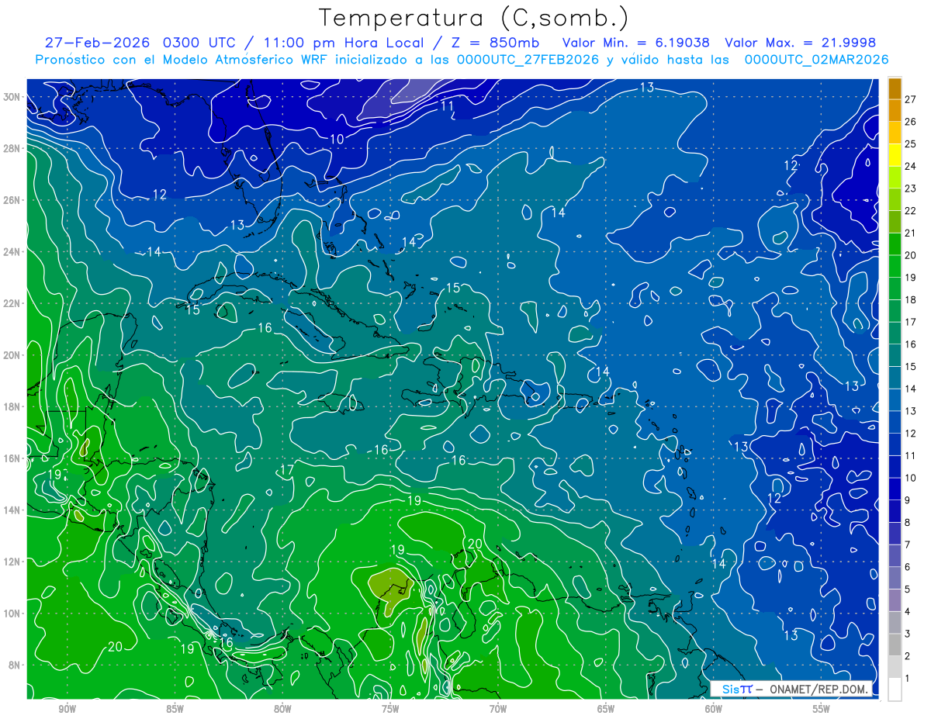Click the 5 label on the color bar
The height and width of the screenshot is (719, 931).
[908, 589]
